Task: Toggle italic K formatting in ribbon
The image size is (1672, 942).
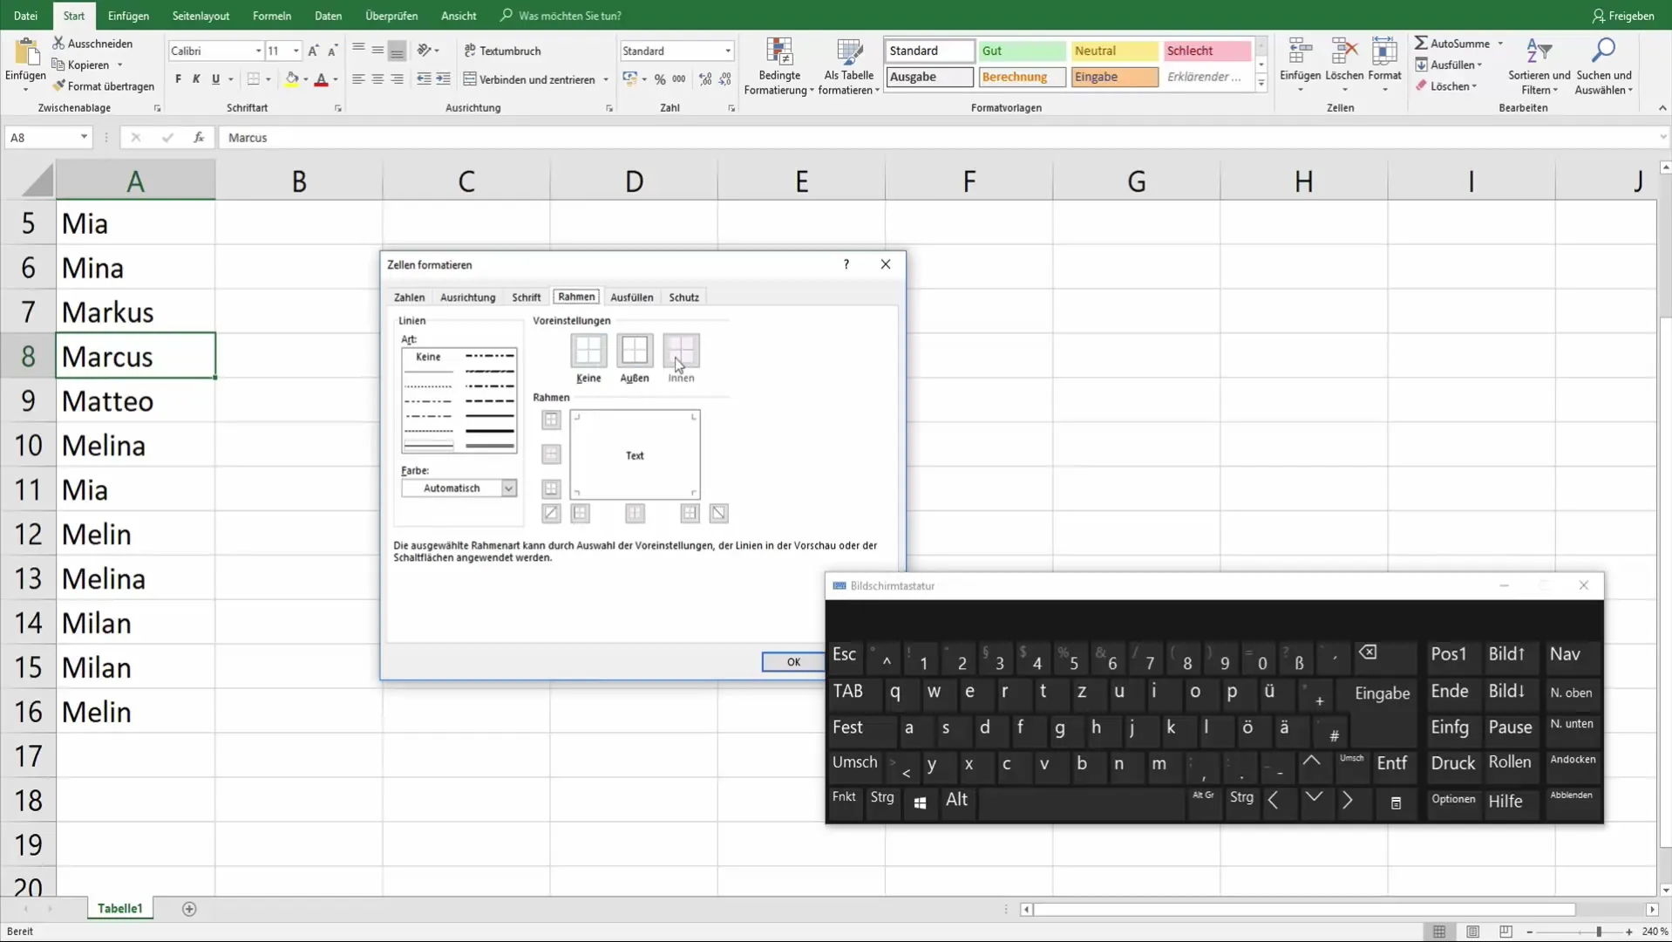Action: coord(196,79)
